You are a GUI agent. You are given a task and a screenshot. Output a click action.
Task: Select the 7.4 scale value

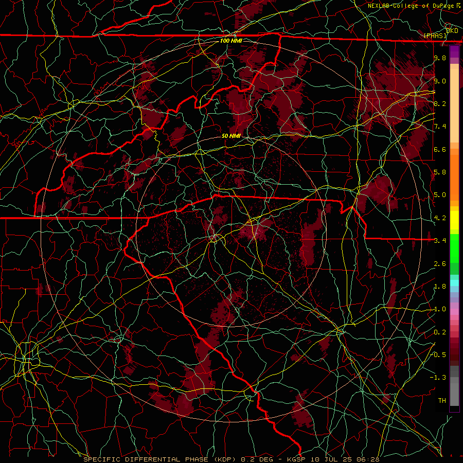pos(440,127)
